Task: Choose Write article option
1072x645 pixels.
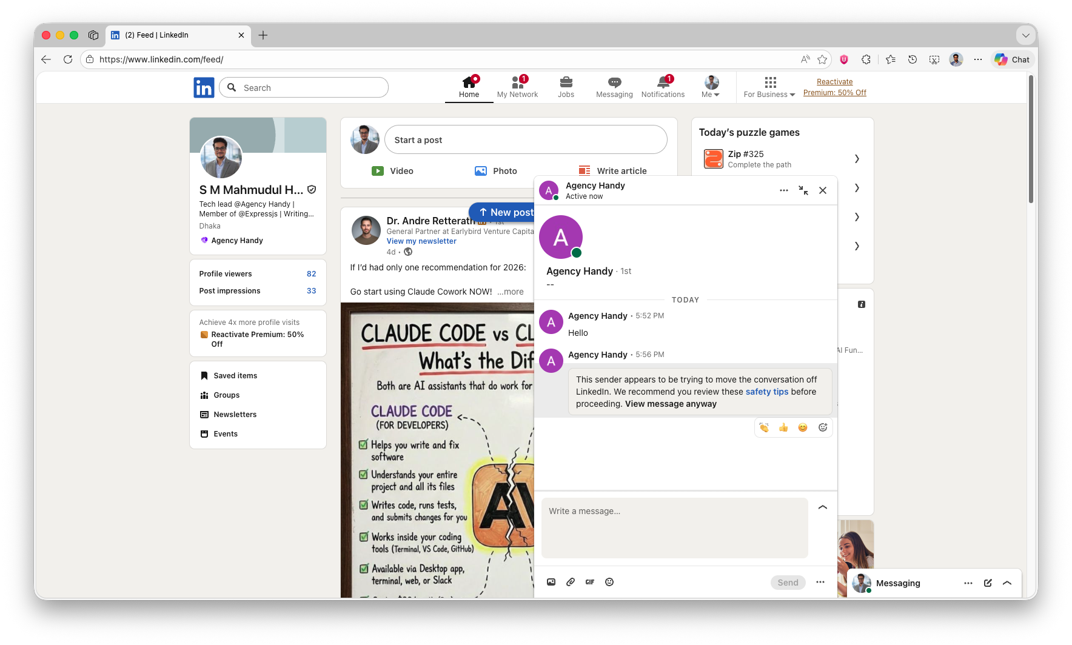Action: tap(613, 171)
